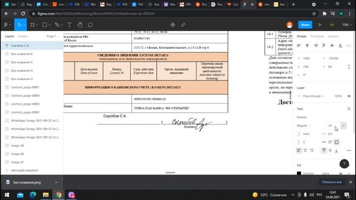Reload the browser page

pos(23,13)
